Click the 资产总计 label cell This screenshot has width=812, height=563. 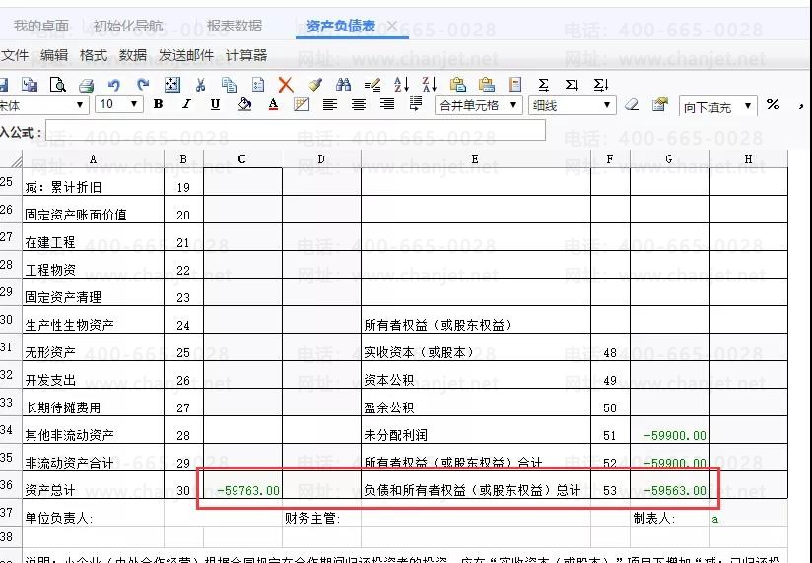click(94, 486)
